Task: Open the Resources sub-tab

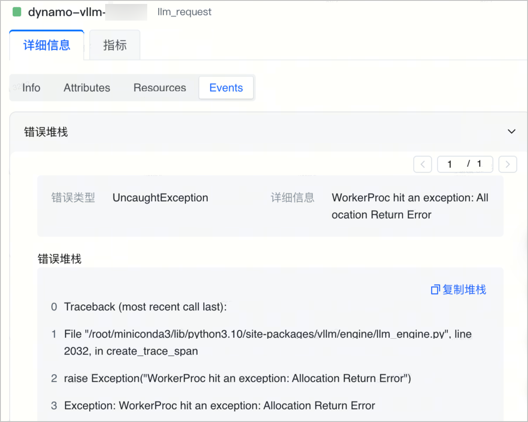Action: [x=159, y=88]
